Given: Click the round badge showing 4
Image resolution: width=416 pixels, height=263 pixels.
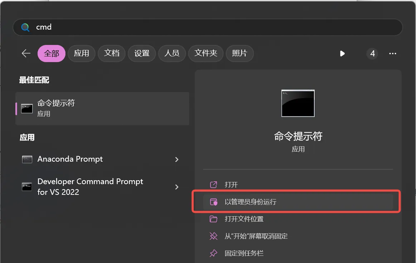Looking at the screenshot, I should [372, 54].
